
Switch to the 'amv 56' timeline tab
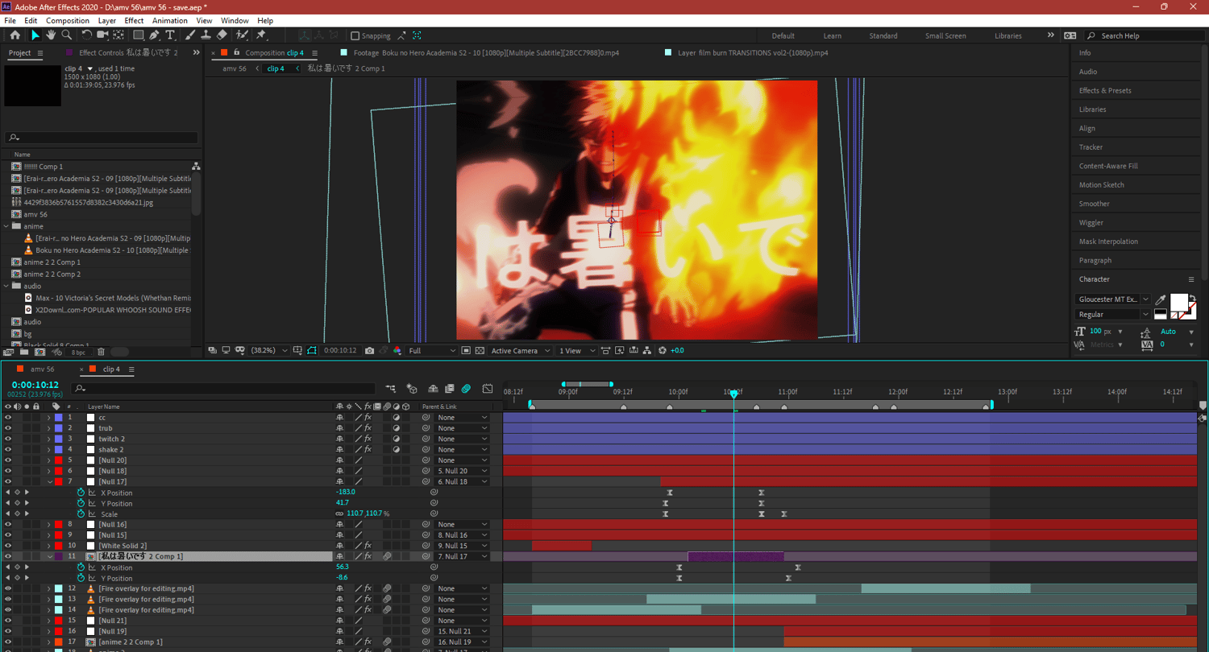42,369
